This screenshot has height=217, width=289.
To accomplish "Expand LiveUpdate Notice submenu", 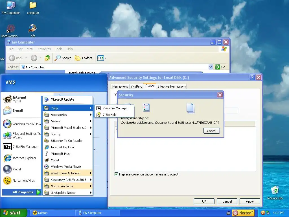I will click(68, 193).
